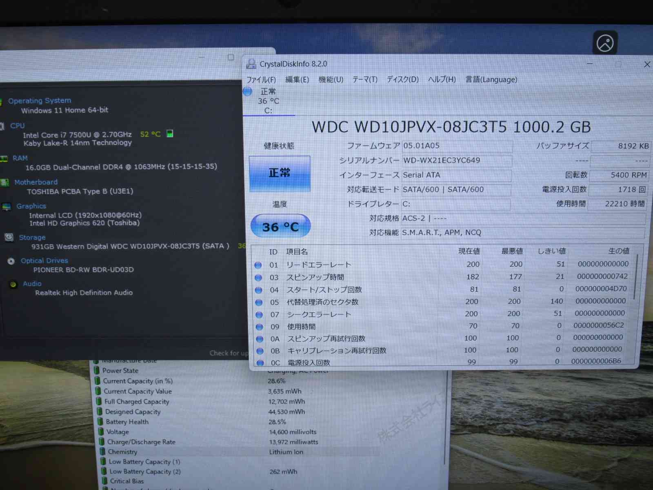Viewport: 653px width, 490px height.
Task: Select the C: drive status indicator icon
Action: pyautogui.click(x=248, y=91)
